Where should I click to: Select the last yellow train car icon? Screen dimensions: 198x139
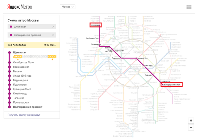click(52, 56)
